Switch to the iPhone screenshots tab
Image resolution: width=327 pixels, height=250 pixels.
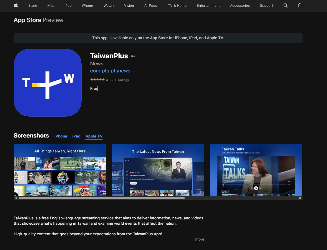[x=60, y=136]
